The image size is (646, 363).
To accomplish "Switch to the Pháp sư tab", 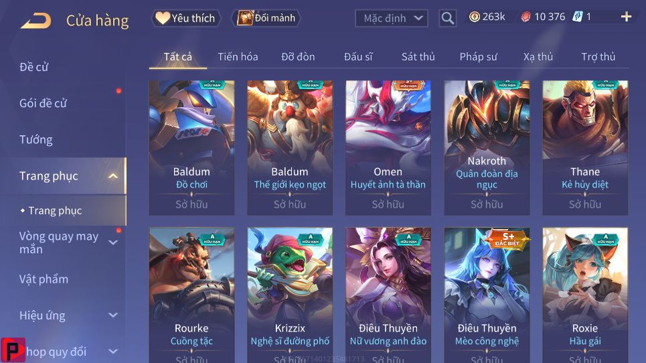I will coord(479,56).
